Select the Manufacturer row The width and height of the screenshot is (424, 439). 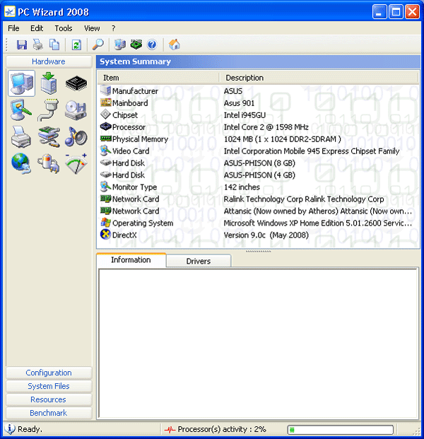click(258, 91)
